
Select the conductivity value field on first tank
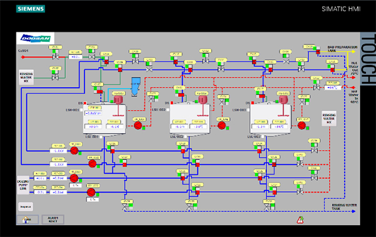coord(93,113)
